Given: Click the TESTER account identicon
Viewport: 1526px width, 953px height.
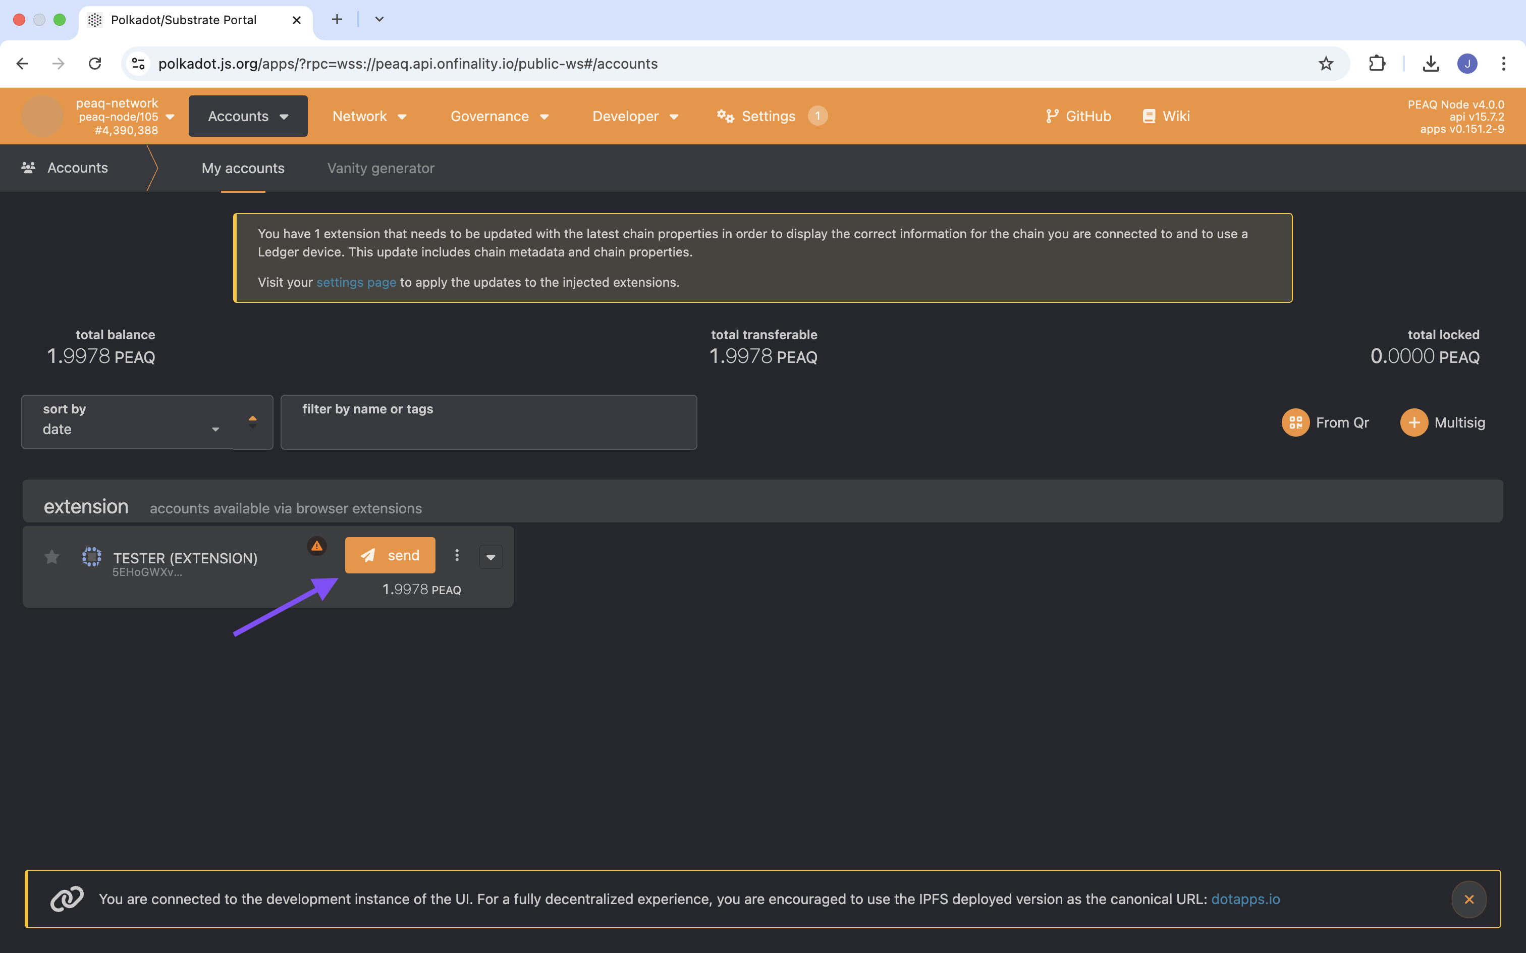Looking at the screenshot, I should pos(92,557).
